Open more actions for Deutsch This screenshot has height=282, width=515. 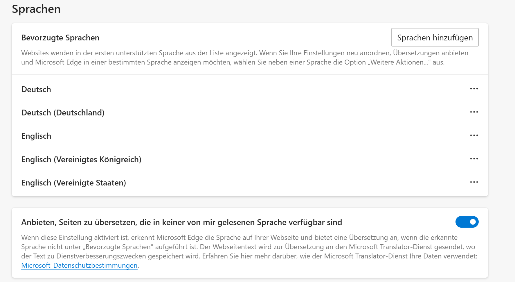click(474, 89)
